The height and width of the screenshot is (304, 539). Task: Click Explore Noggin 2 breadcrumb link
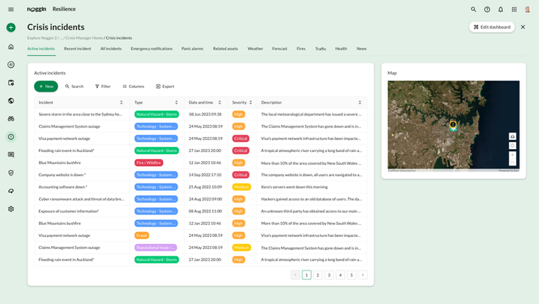point(42,38)
